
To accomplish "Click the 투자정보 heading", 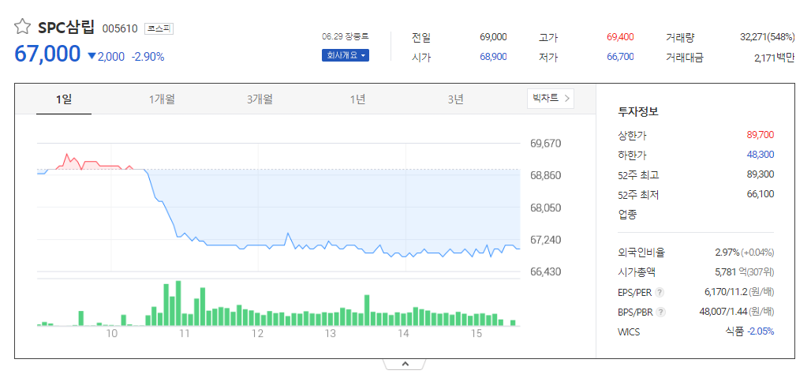I will pos(638,112).
